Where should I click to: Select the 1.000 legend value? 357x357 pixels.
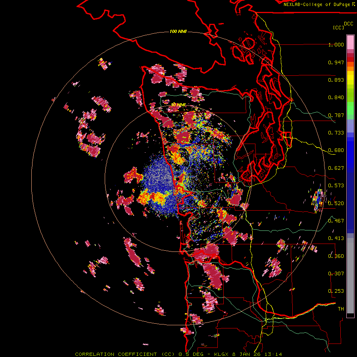point(336,45)
